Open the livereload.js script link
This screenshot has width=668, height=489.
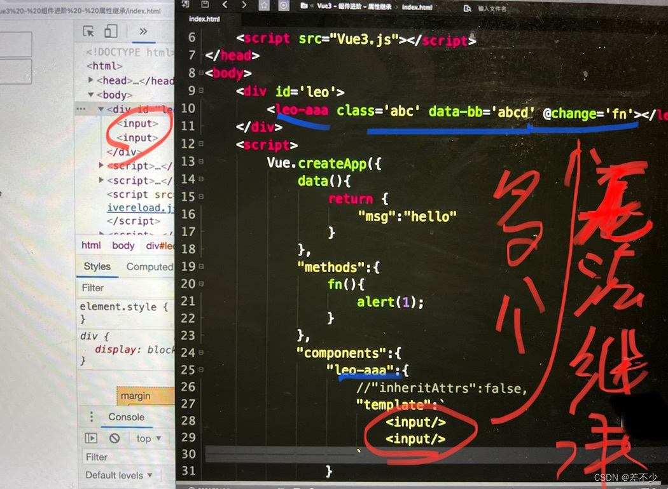click(141, 207)
